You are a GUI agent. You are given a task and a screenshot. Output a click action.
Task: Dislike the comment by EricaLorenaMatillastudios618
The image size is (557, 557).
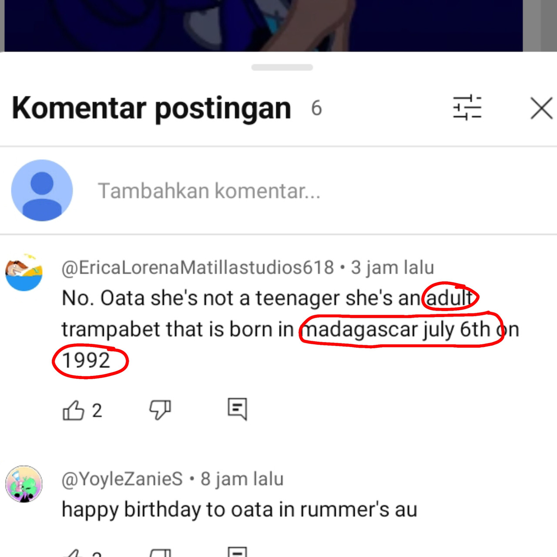[160, 410]
